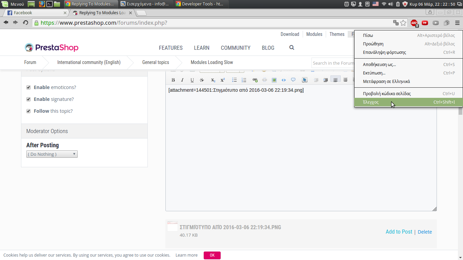Open the After Posting dropdown
This screenshot has height=260, width=463.
tap(52, 154)
